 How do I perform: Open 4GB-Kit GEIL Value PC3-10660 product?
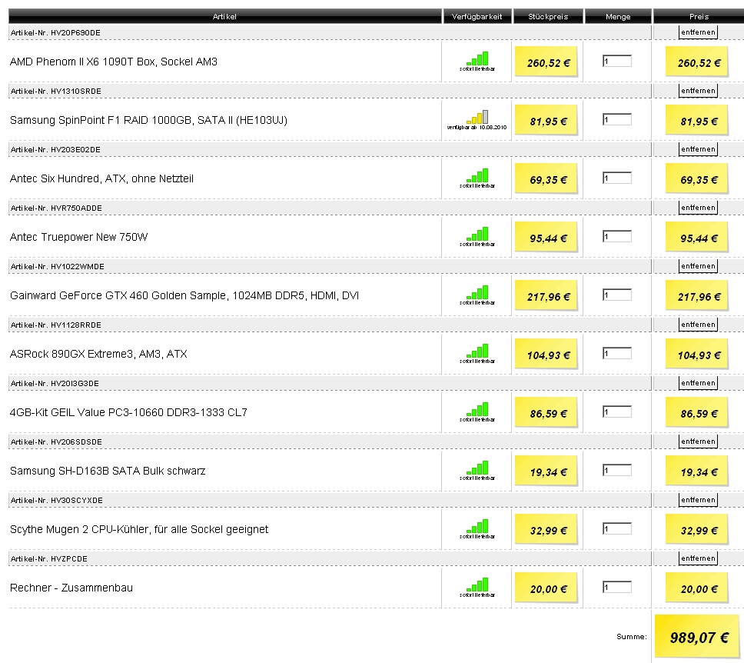128,412
